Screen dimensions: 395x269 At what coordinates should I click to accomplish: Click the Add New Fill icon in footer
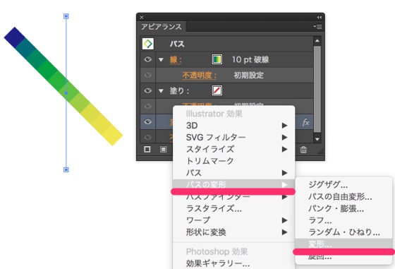pyautogui.click(x=163, y=150)
